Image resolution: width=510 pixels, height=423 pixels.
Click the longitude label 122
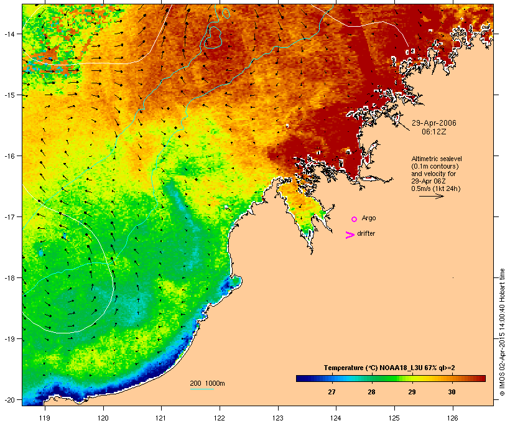(x=220, y=418)
